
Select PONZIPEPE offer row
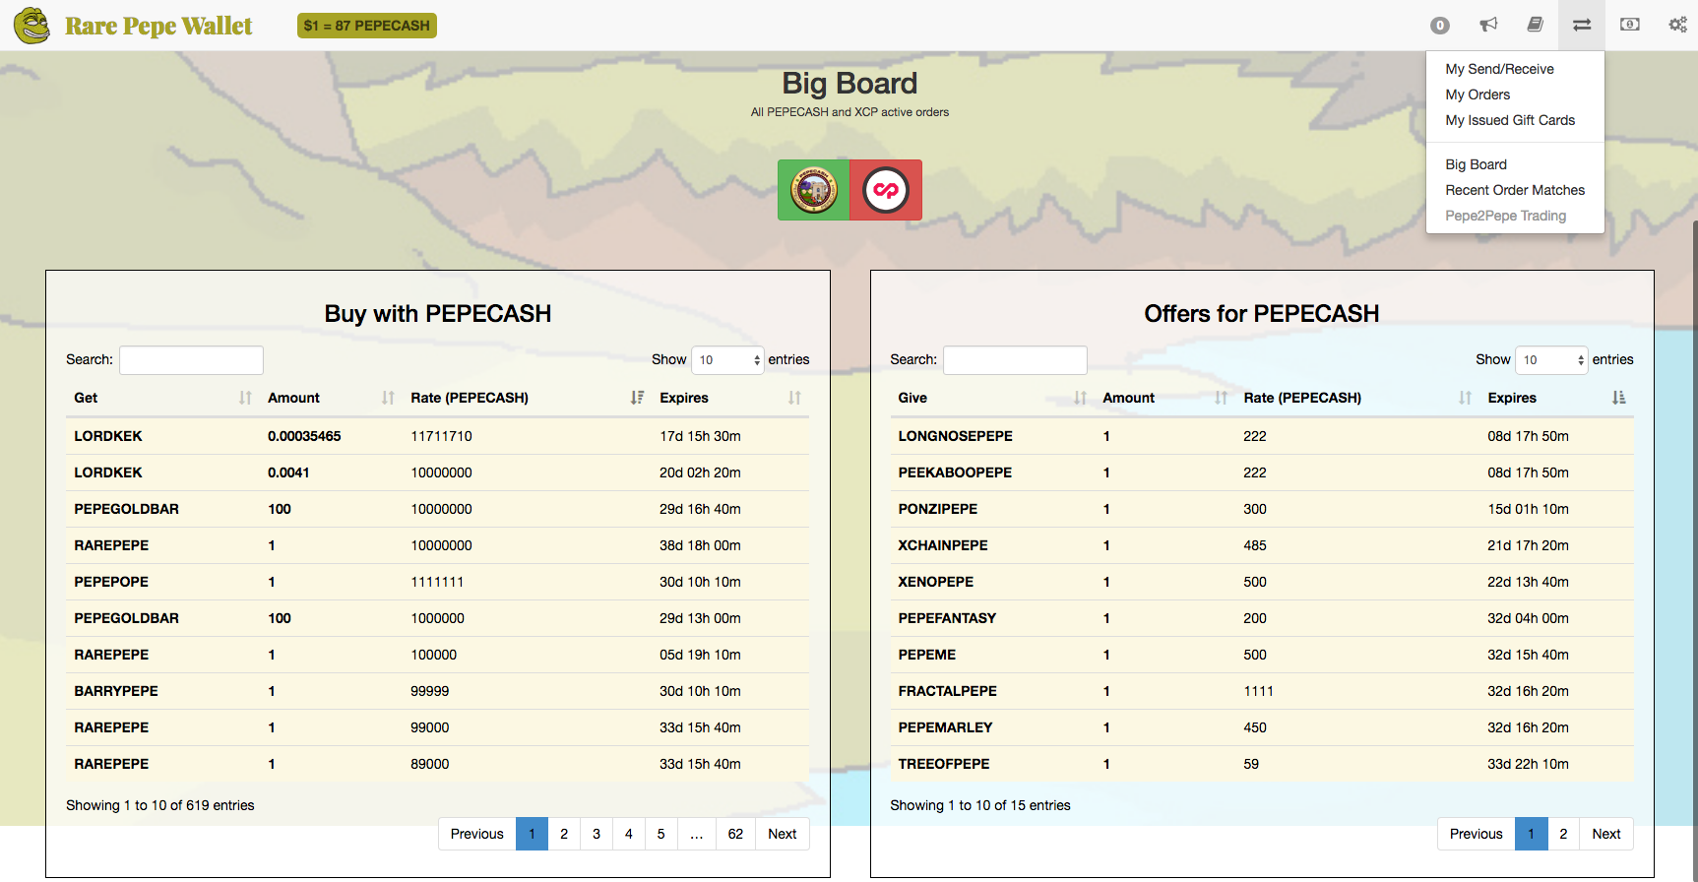(1262, 509)
